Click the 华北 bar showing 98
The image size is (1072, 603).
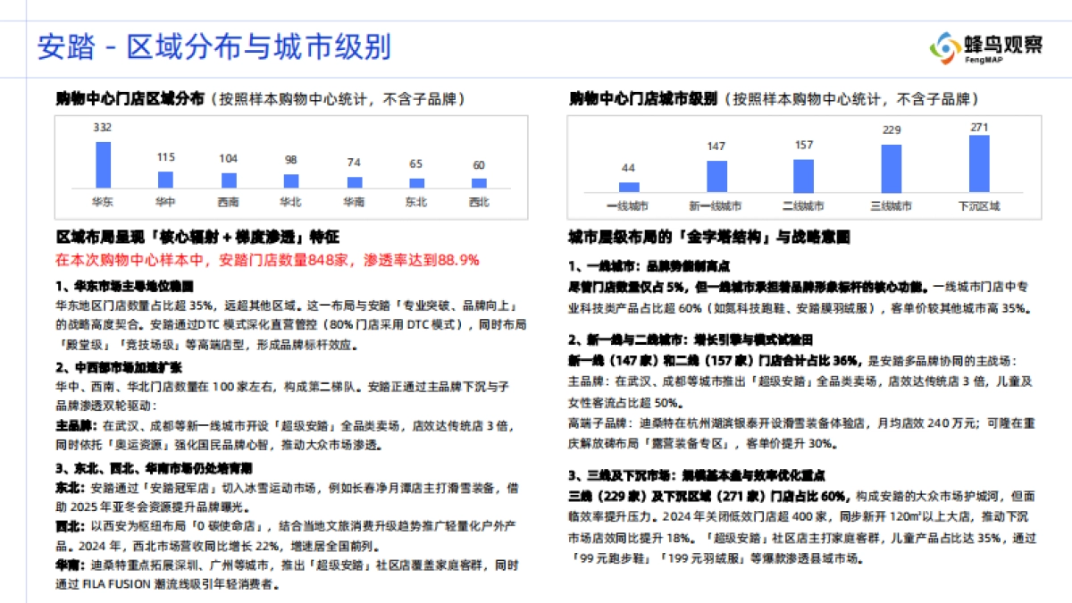tap(292, 181)
